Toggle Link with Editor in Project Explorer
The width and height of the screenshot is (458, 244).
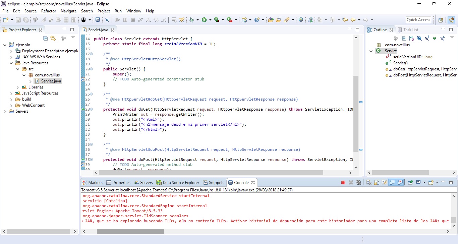pos(53,38)
